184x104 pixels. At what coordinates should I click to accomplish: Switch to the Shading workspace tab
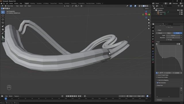click(61, 3)
